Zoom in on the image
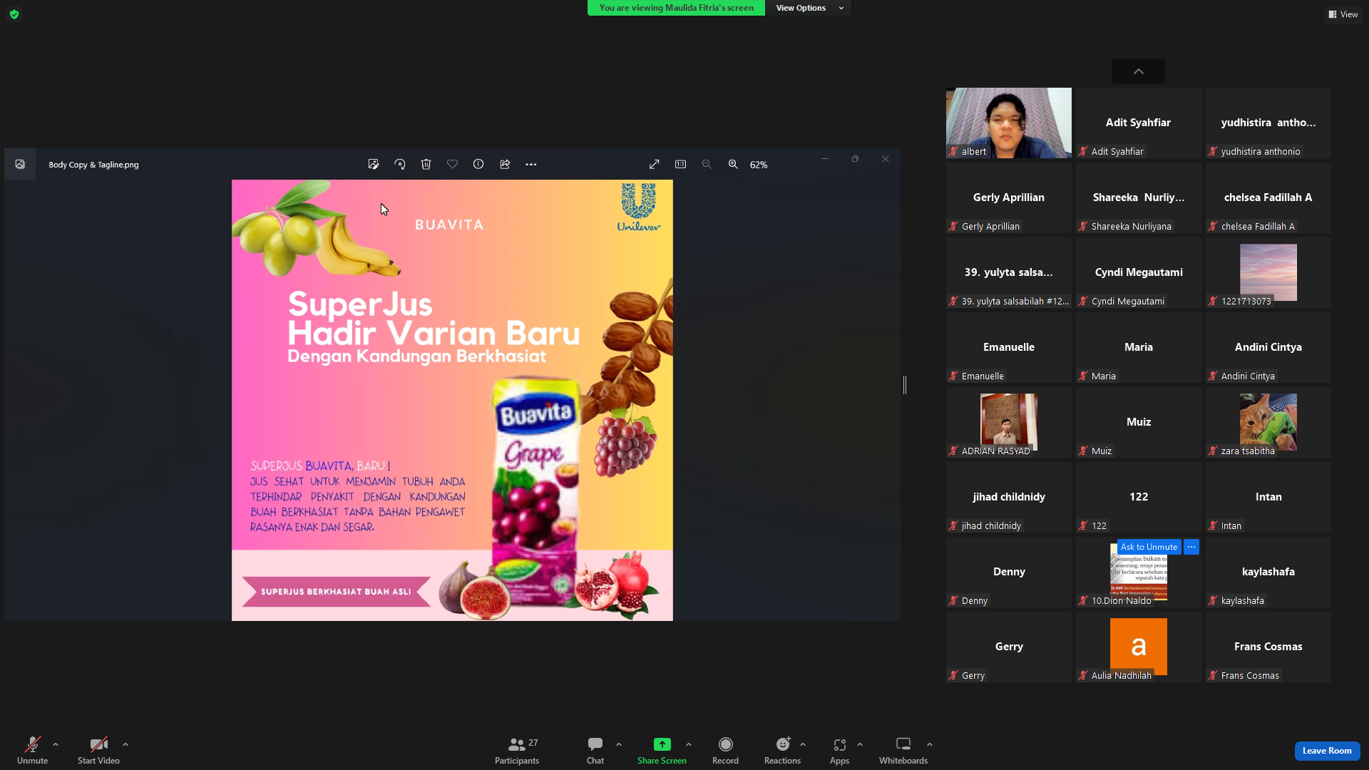The width and height of the screenshot is (1369, 770). click(x=733, y=164)
